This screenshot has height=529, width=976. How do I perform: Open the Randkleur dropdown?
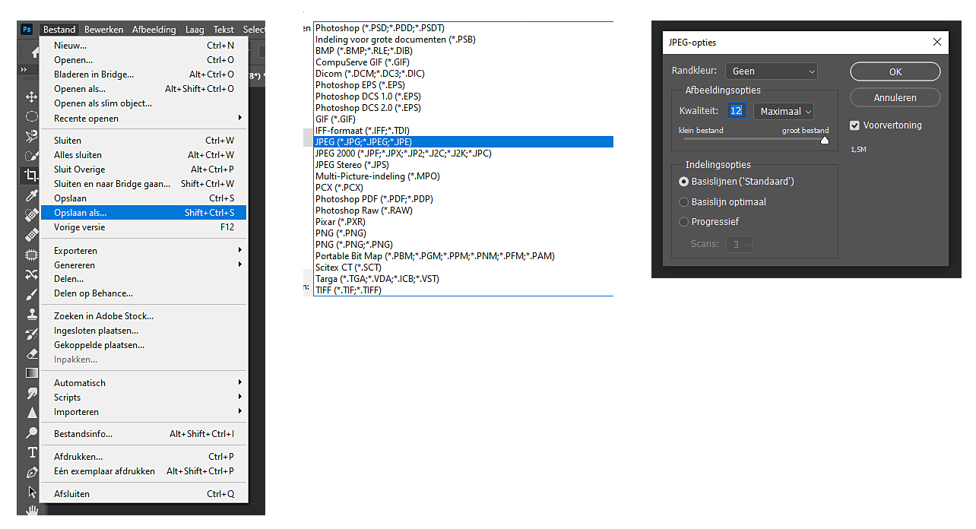coord(771,71)
